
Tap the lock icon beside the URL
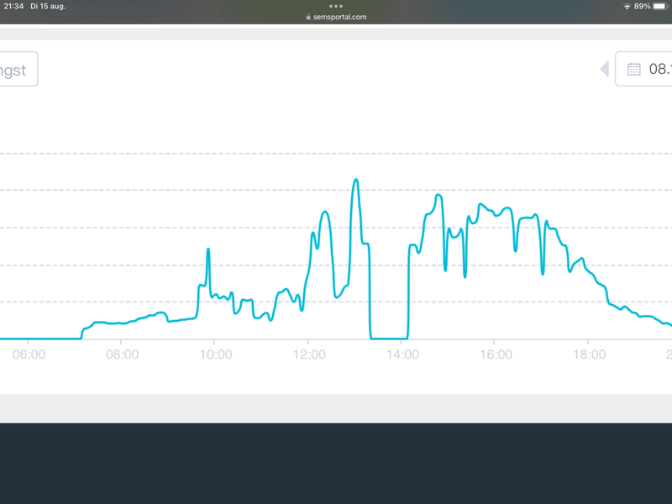tap(308, 17)
